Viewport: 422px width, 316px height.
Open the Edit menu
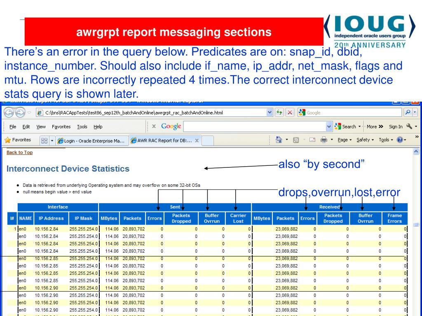[x=26, y=127]
